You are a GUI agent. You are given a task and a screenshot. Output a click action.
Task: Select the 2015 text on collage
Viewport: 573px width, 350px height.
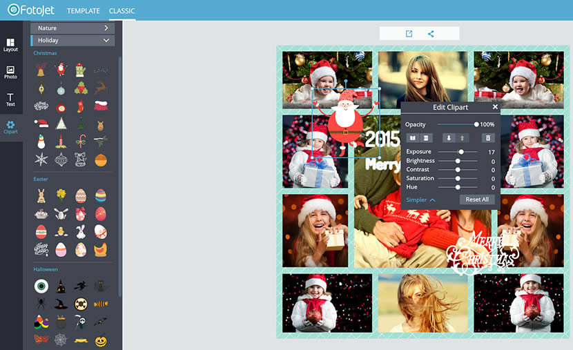(x=382, y=139)
